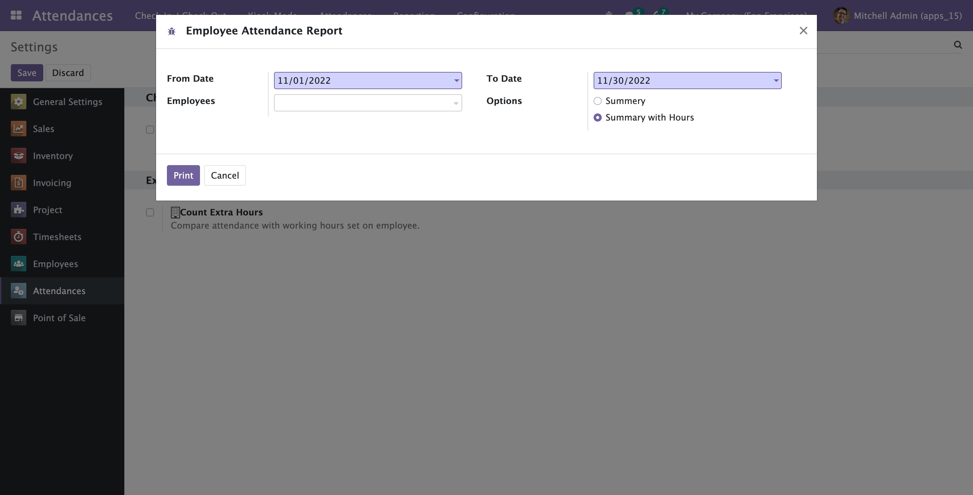Image resolution: width=973 pixels, height=495 pixels.
Task: Click the debug bug icon in dialog header
Action: [172, 31]
